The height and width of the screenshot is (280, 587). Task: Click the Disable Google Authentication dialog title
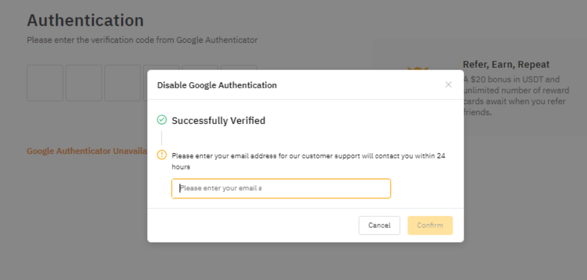[217, 85]
